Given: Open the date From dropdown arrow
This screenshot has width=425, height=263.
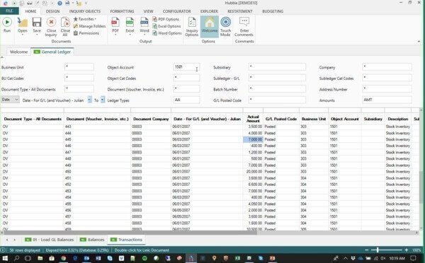Looking at the screenshot, I should pos(89,100).
